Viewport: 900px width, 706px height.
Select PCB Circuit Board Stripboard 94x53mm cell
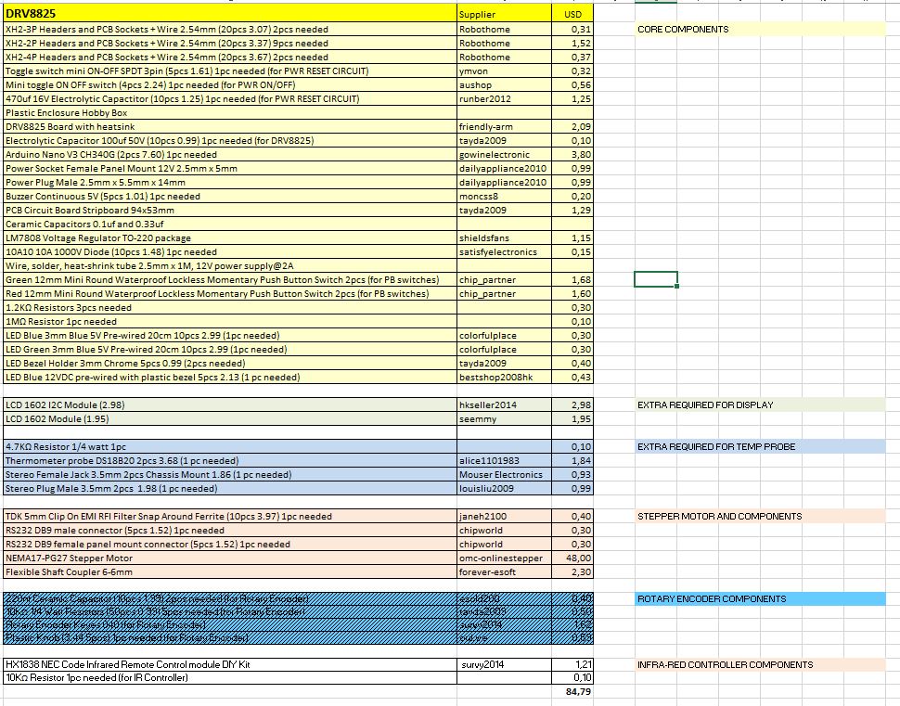(x=230, y=210)
